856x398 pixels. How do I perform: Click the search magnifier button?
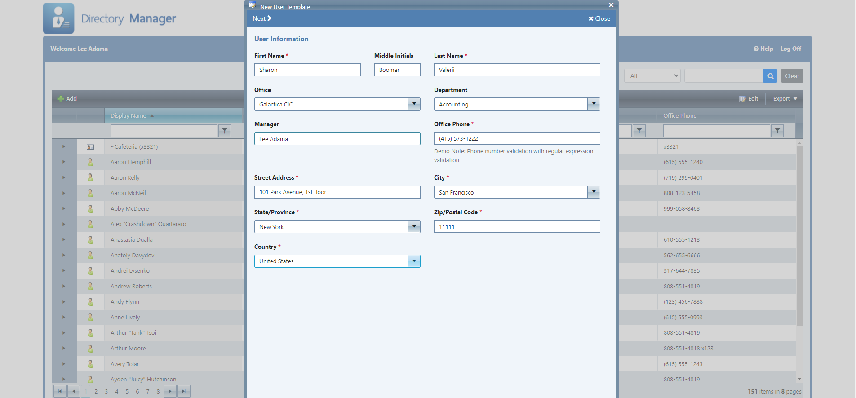(770, 76)
